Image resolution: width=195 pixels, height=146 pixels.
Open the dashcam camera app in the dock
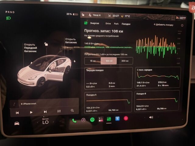83,120
